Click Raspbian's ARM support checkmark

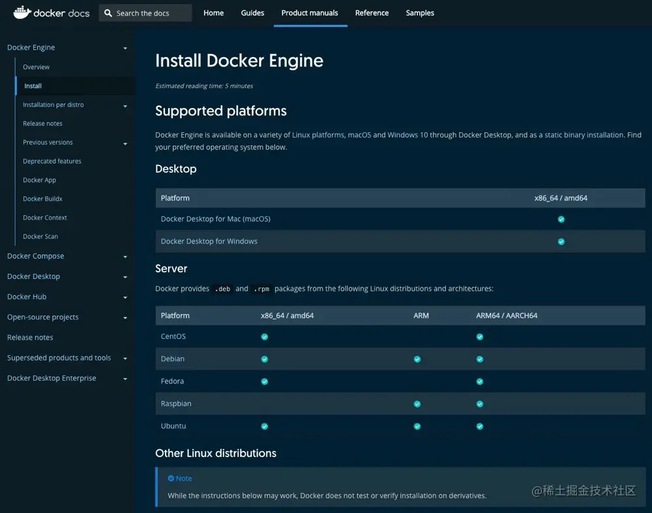417,403
